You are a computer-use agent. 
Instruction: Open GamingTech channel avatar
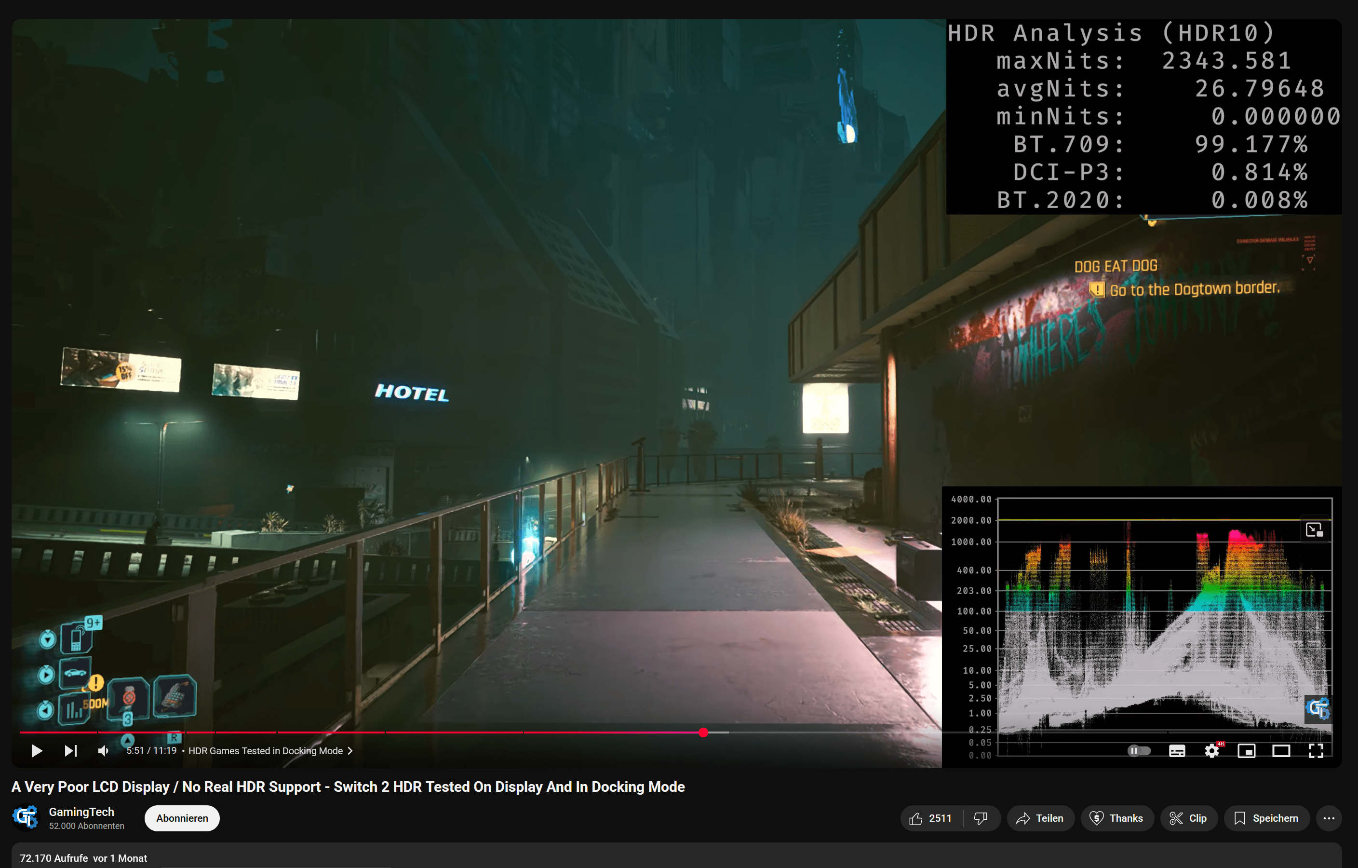26,818
